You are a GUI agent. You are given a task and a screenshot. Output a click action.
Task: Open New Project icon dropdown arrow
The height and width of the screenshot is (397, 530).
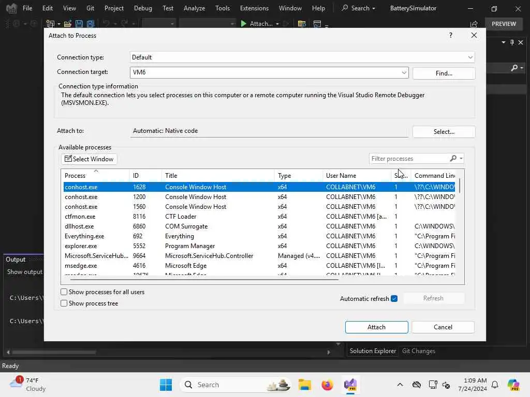[x=59, y=24]
